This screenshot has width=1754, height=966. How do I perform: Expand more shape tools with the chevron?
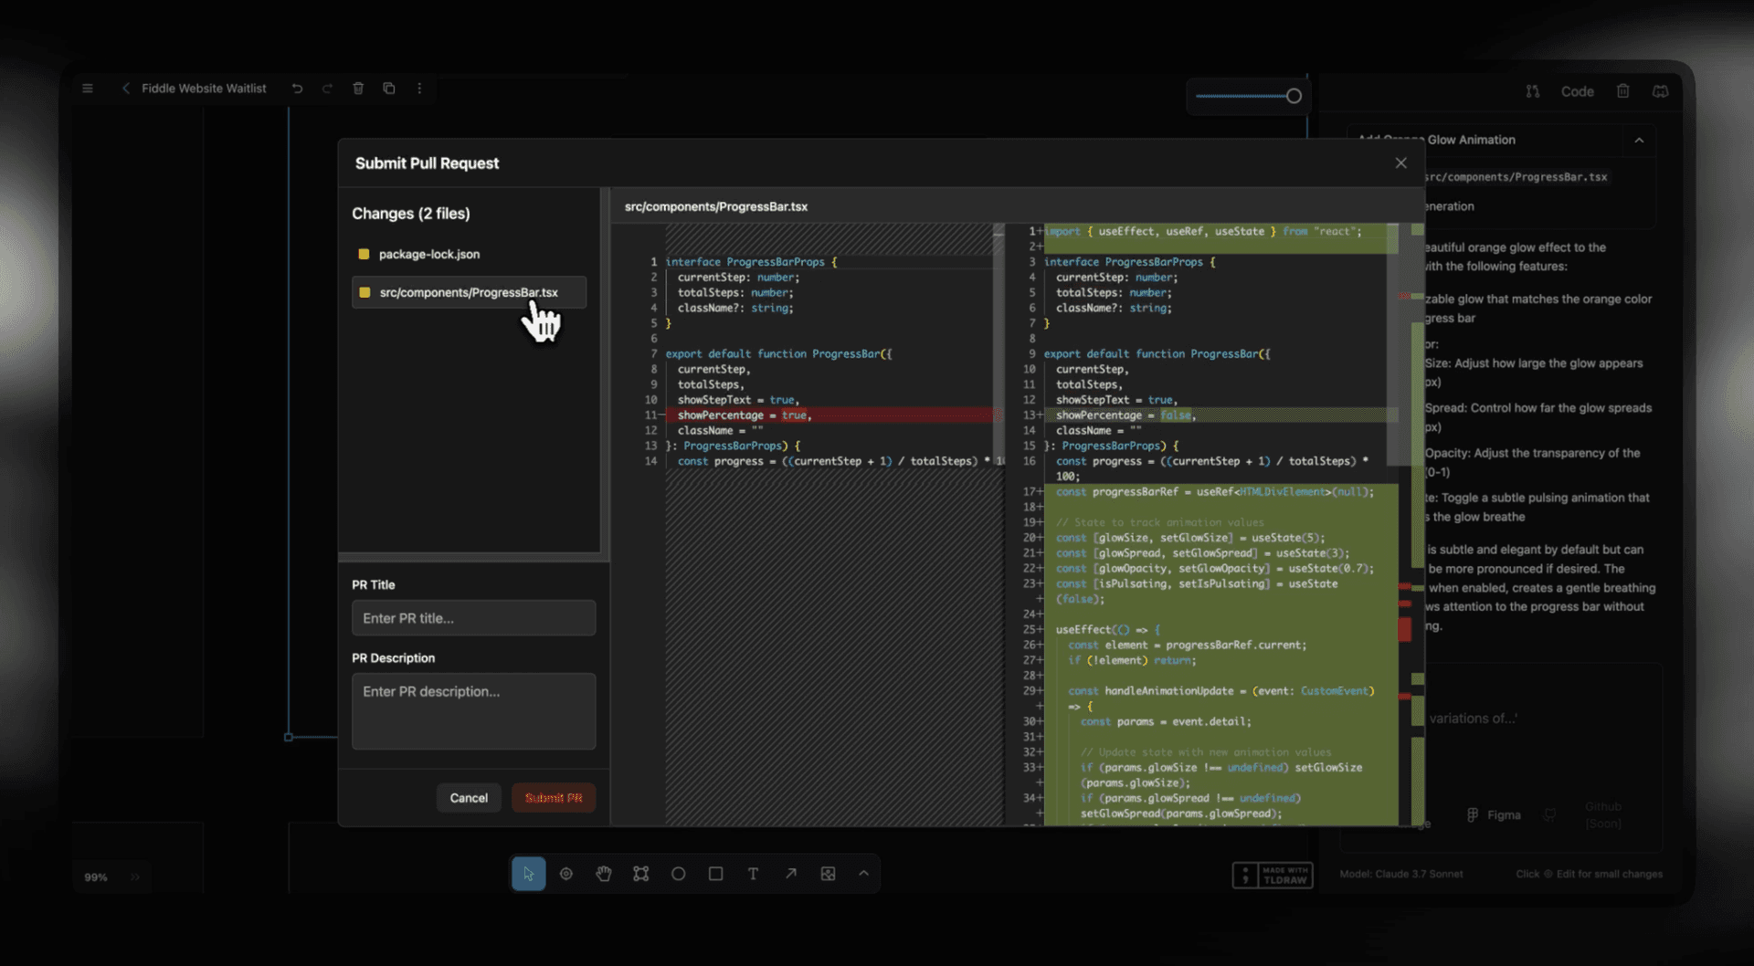tap(863, 874)
